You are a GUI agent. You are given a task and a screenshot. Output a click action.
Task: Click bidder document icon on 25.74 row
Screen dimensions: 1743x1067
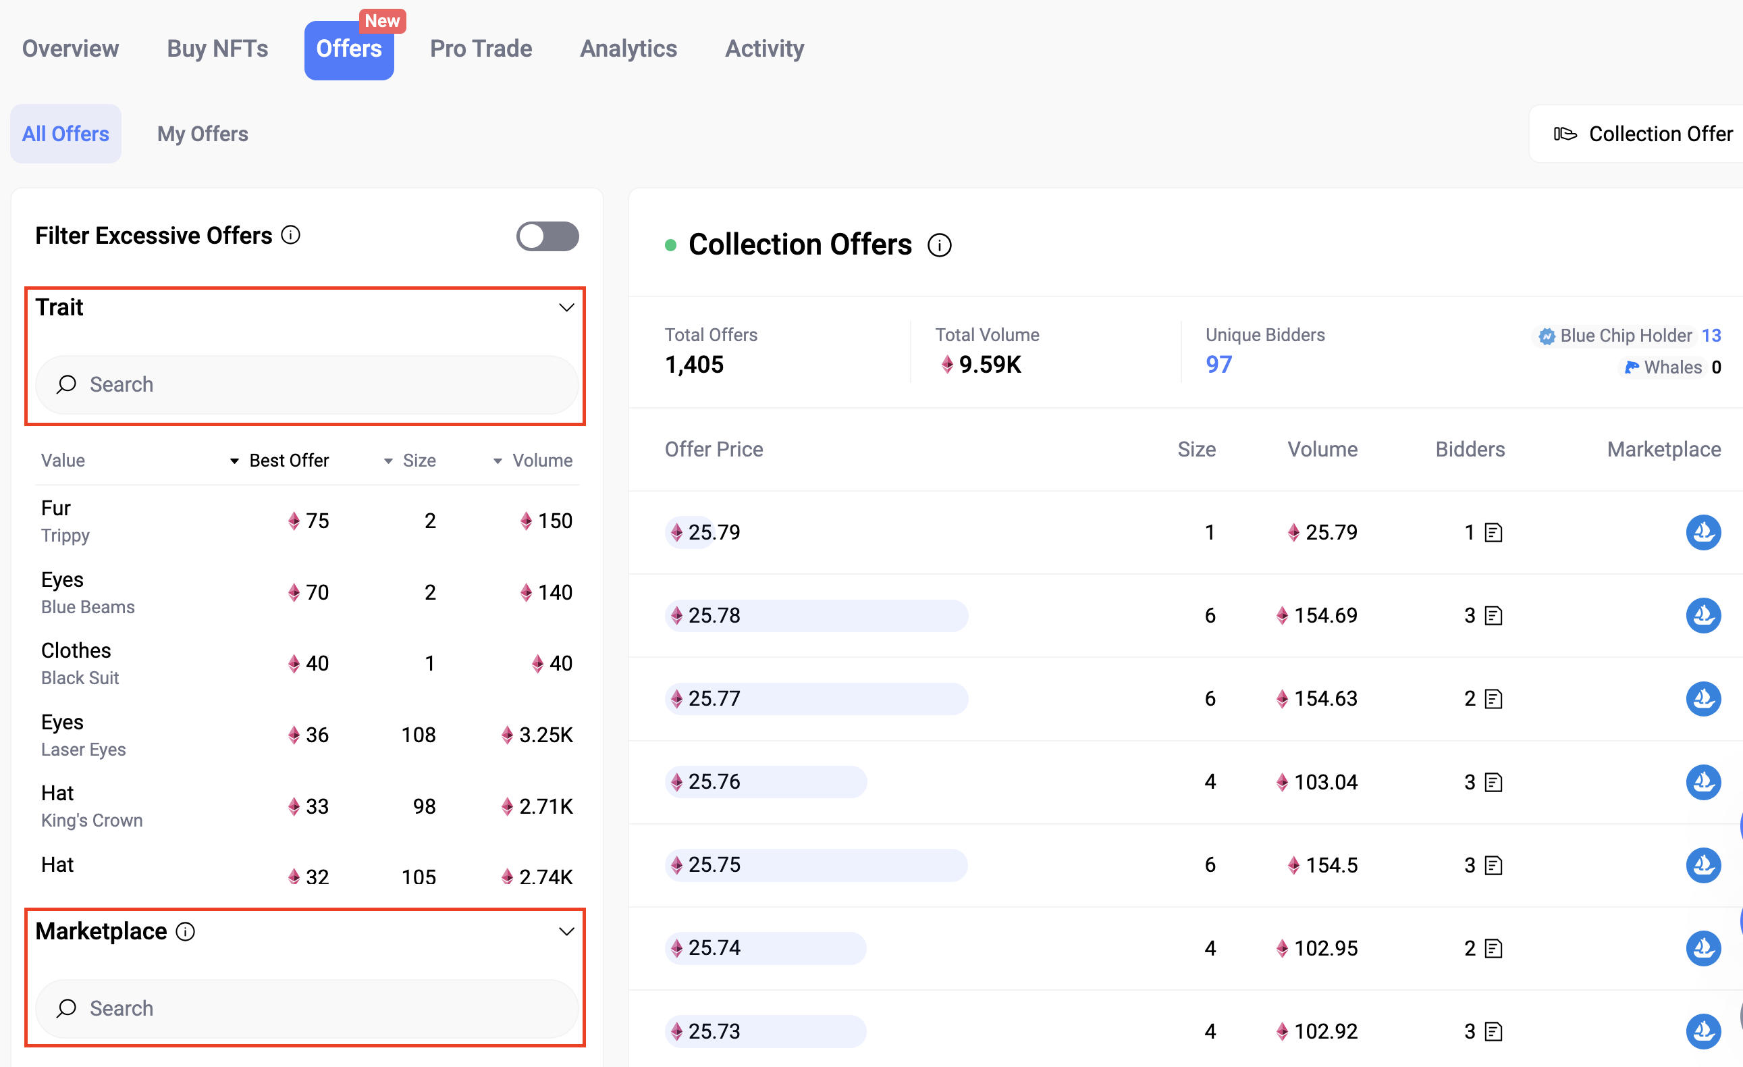[x=1493, y=948]
